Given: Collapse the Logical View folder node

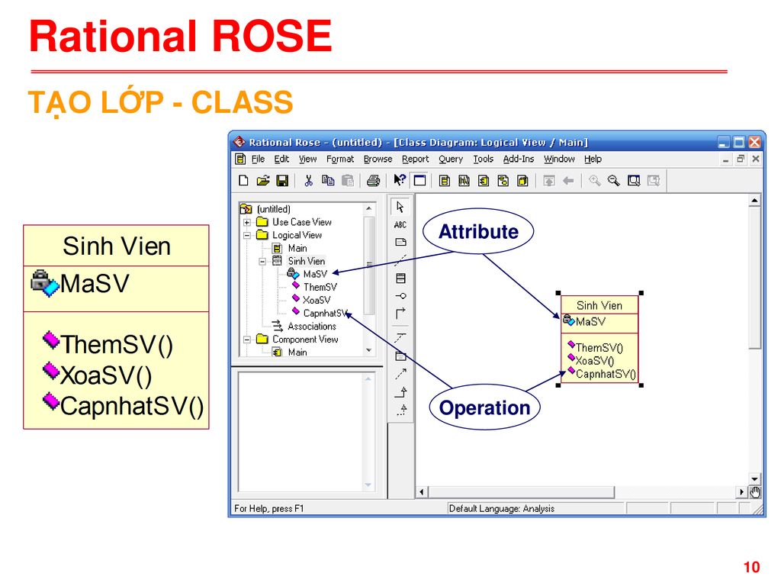Looking at the screenshot, I should (x=247, y=235).
